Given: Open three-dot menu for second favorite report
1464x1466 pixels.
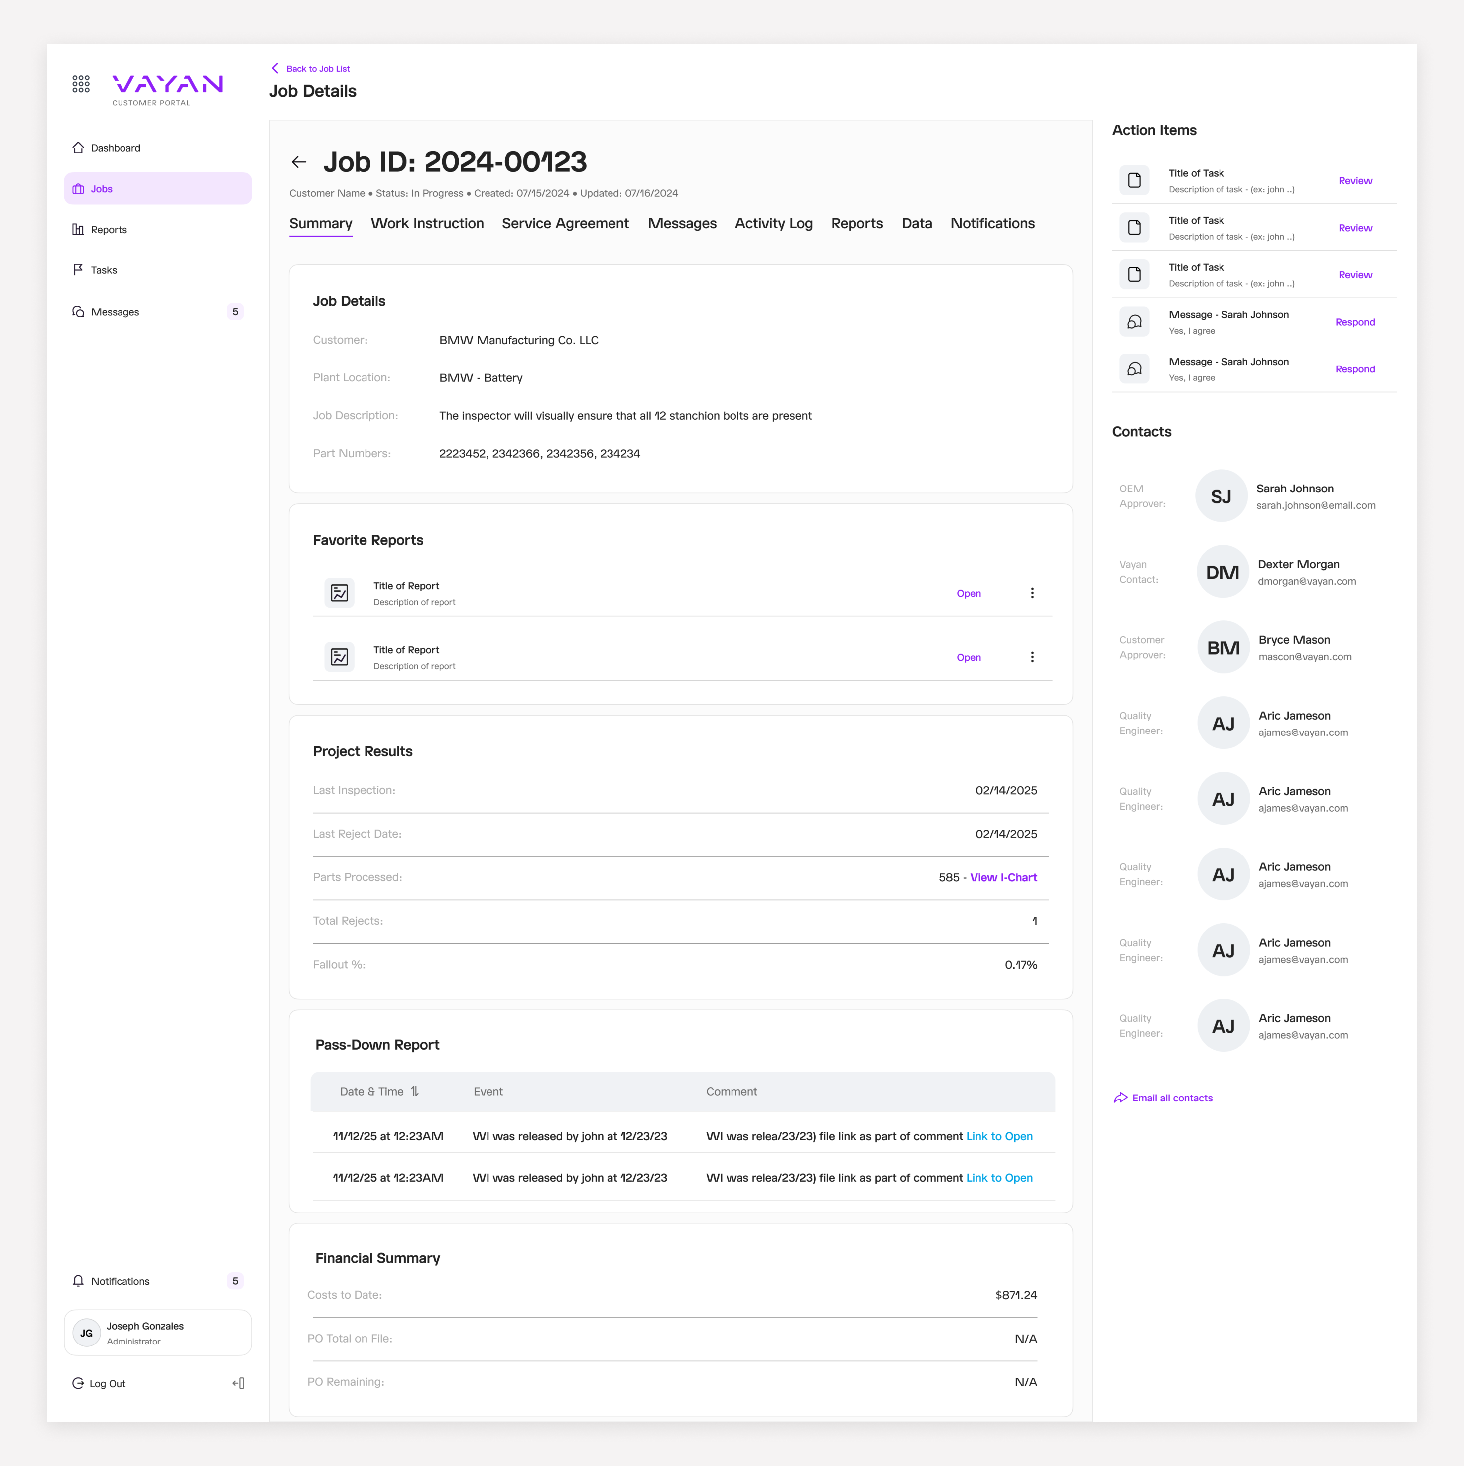Looking at the screenshot, I should [x=1032, y=657].
